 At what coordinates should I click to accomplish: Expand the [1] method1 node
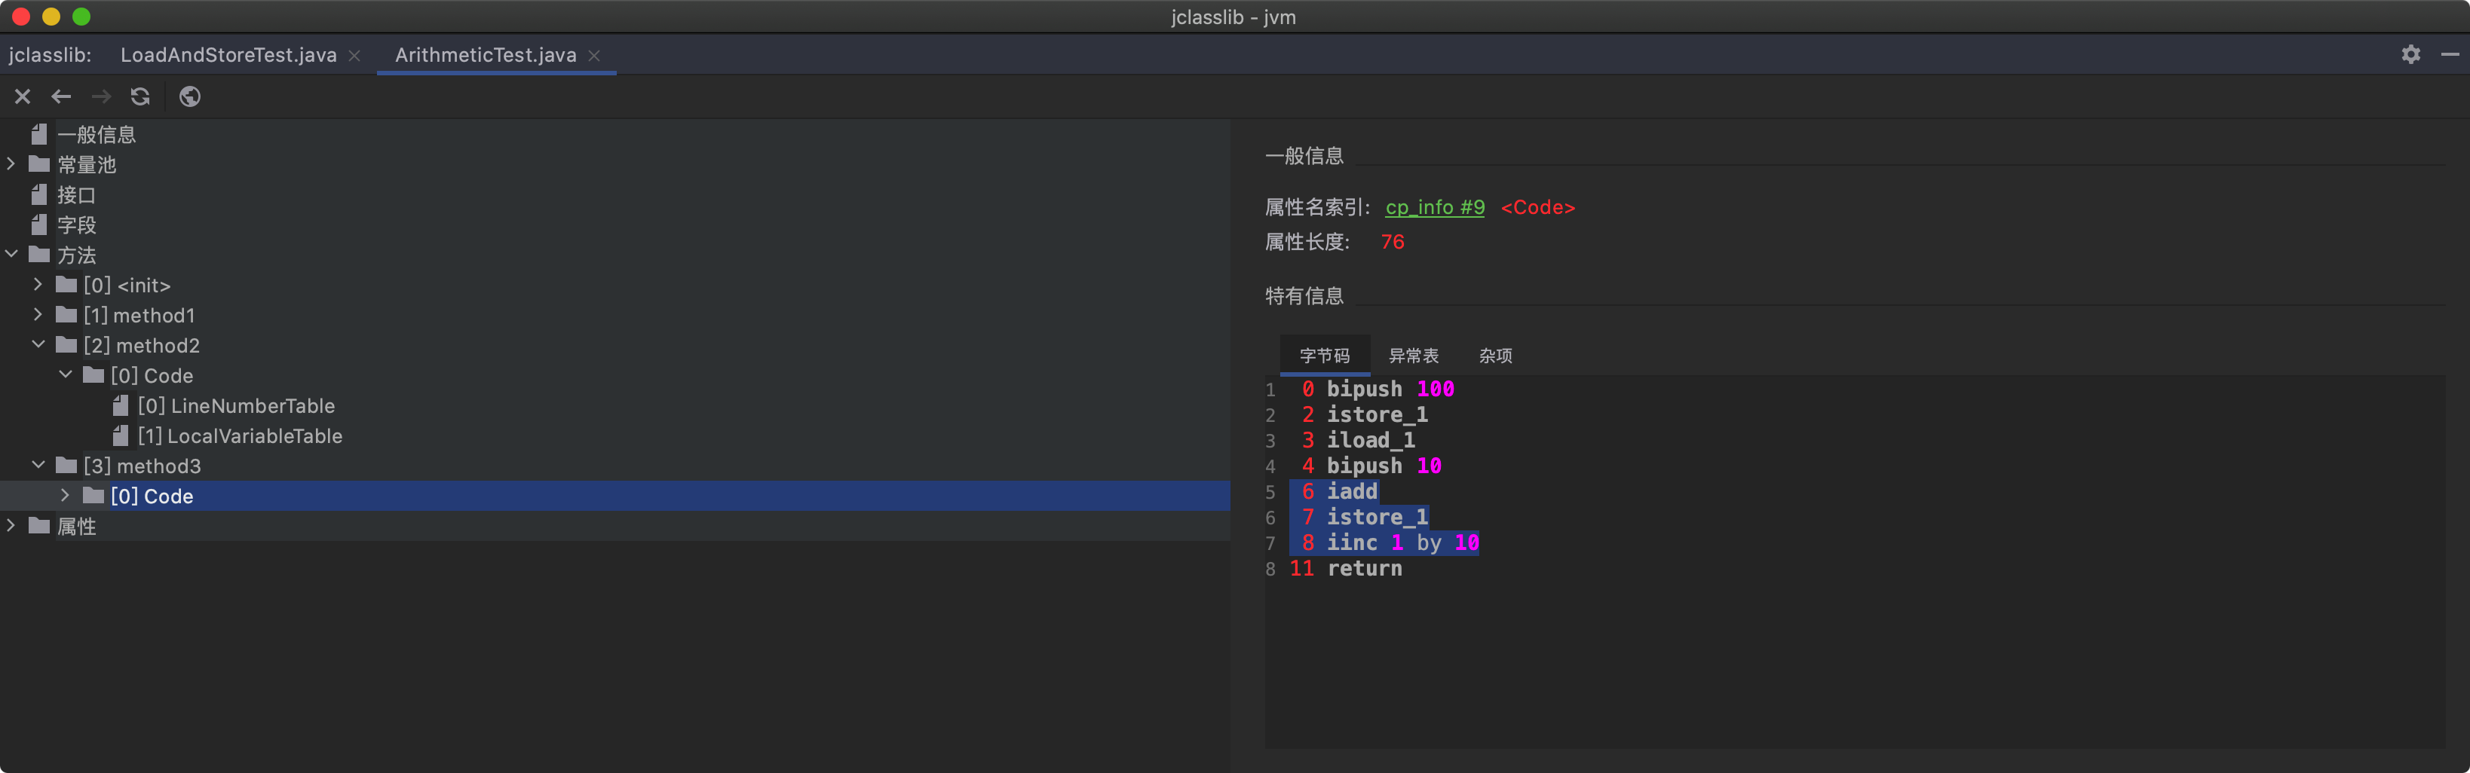[38, 315]
